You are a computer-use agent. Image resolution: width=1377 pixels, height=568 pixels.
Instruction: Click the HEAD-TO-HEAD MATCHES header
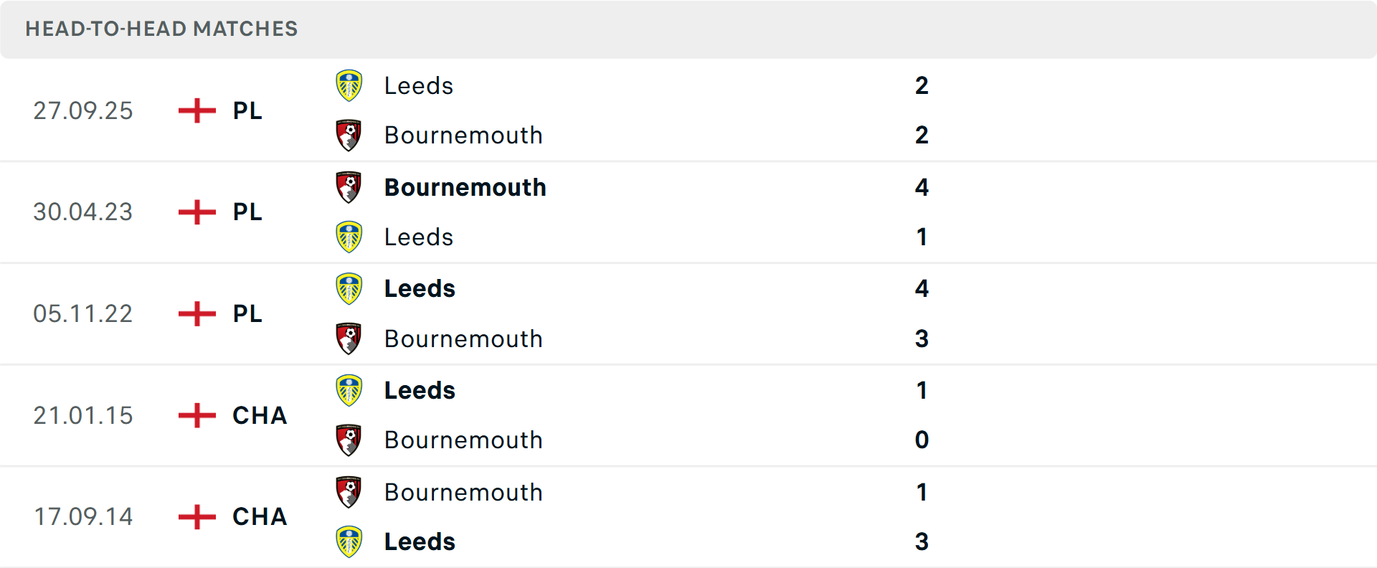point(161,29)
